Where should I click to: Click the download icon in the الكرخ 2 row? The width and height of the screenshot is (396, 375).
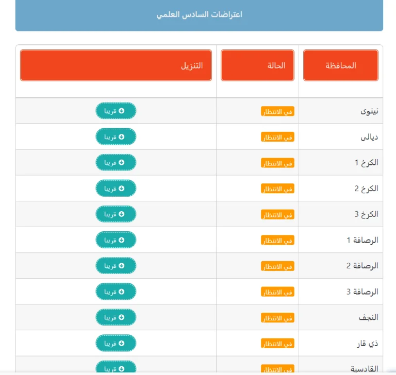click(x=122, y=188)
